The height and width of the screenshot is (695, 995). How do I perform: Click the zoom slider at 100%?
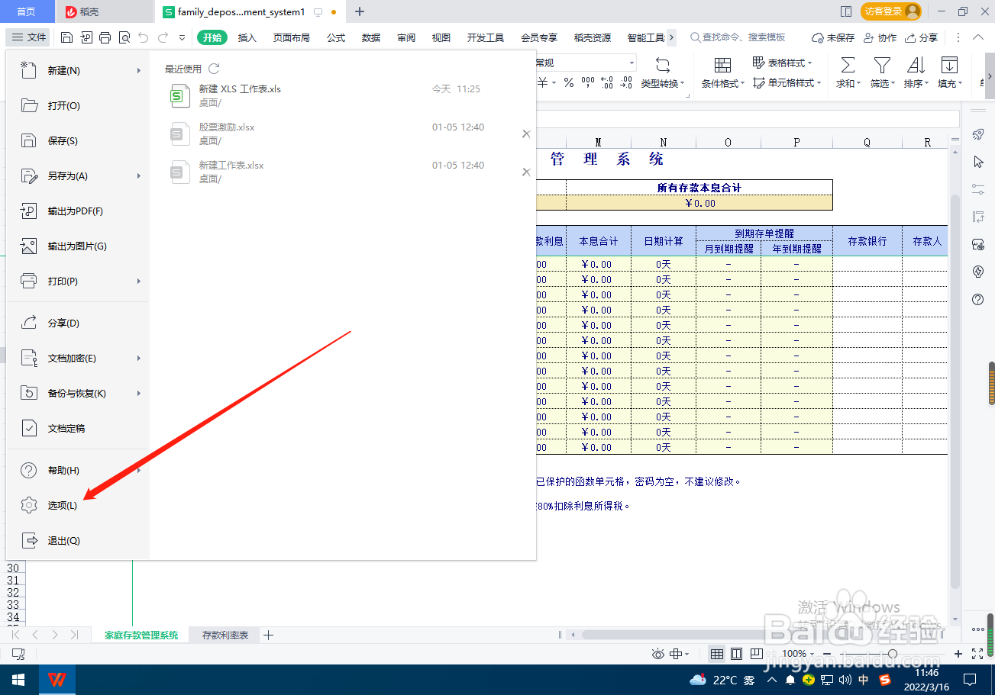click(891, 654)
